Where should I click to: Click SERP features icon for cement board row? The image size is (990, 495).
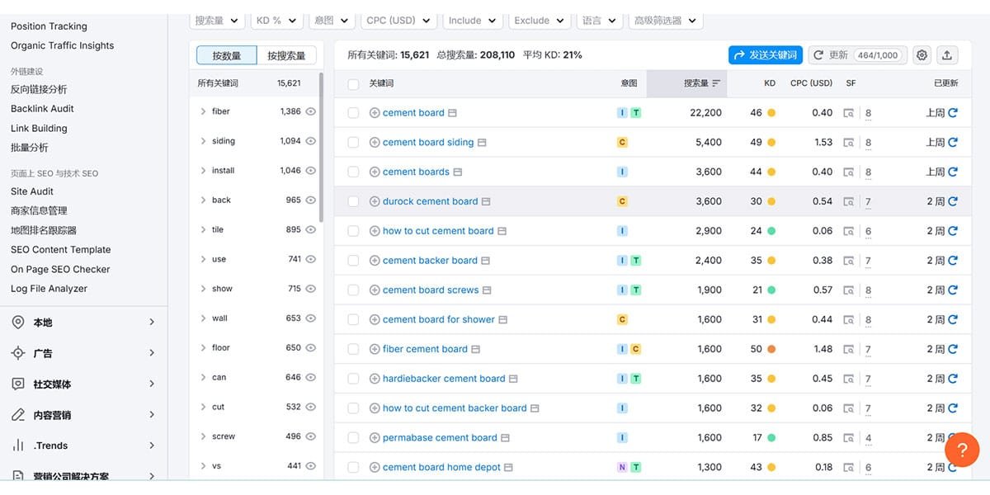848,113
